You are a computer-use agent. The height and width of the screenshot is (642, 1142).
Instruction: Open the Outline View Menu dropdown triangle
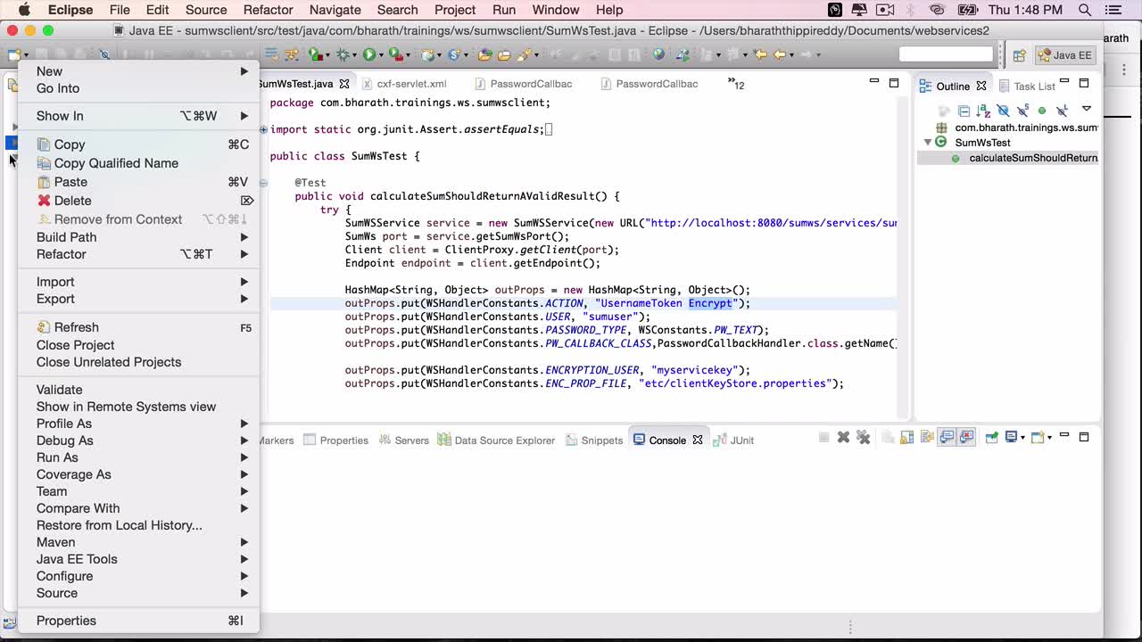pos(1087,109)
